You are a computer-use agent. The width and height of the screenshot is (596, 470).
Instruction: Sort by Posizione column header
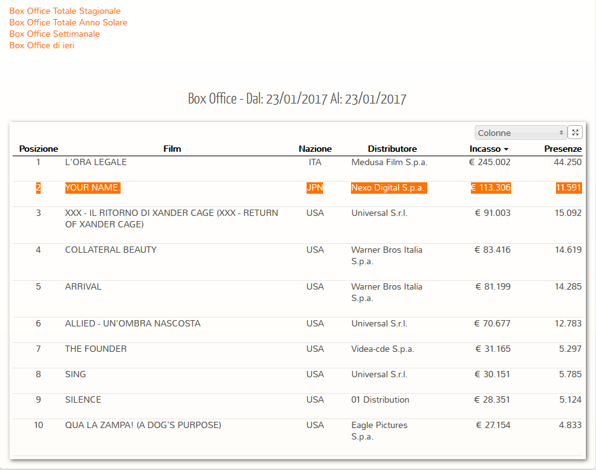tap(38, 149)
